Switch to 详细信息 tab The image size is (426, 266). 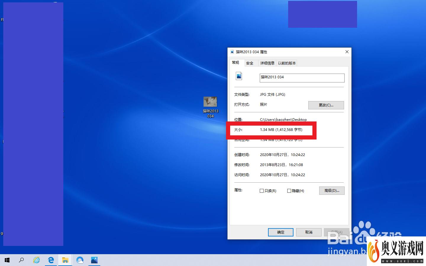267,63
